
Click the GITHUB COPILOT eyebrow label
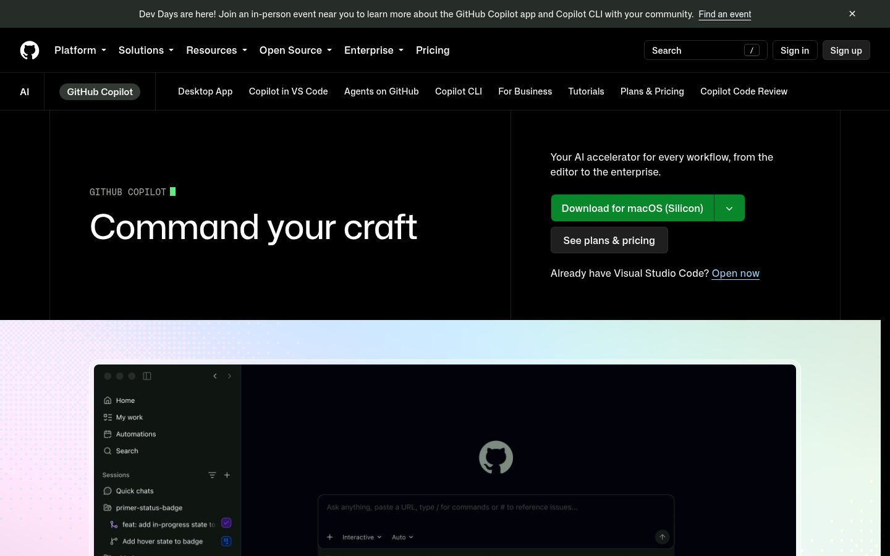[128, 192]
